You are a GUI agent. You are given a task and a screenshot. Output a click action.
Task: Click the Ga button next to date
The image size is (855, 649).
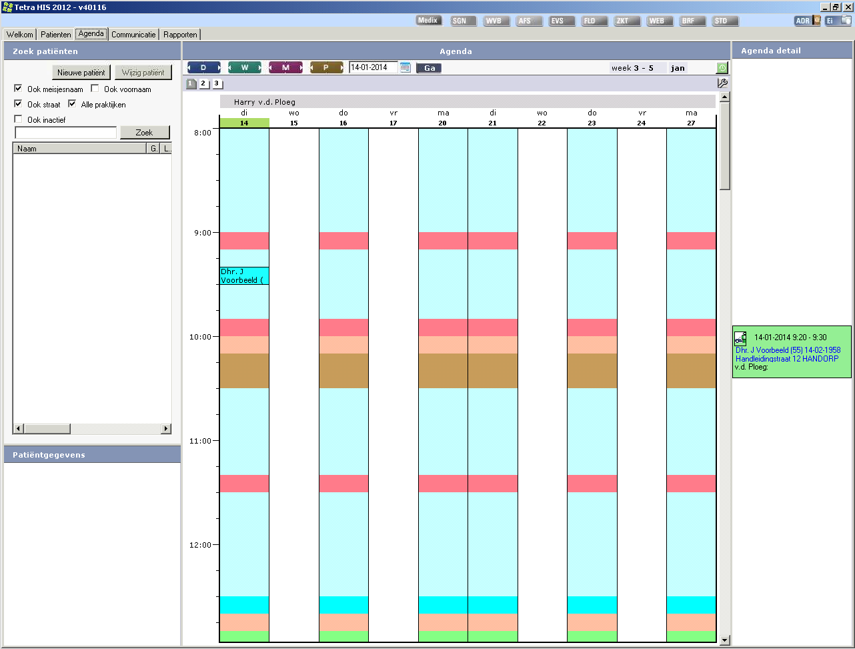point(430,68)
